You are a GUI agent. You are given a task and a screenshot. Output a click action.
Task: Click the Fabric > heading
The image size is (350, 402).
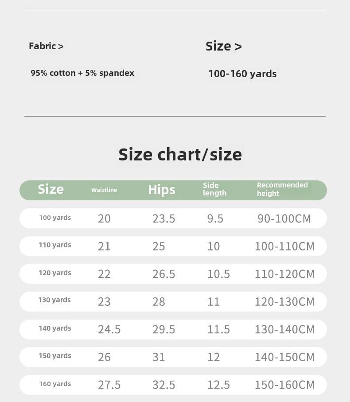point(46,46)
